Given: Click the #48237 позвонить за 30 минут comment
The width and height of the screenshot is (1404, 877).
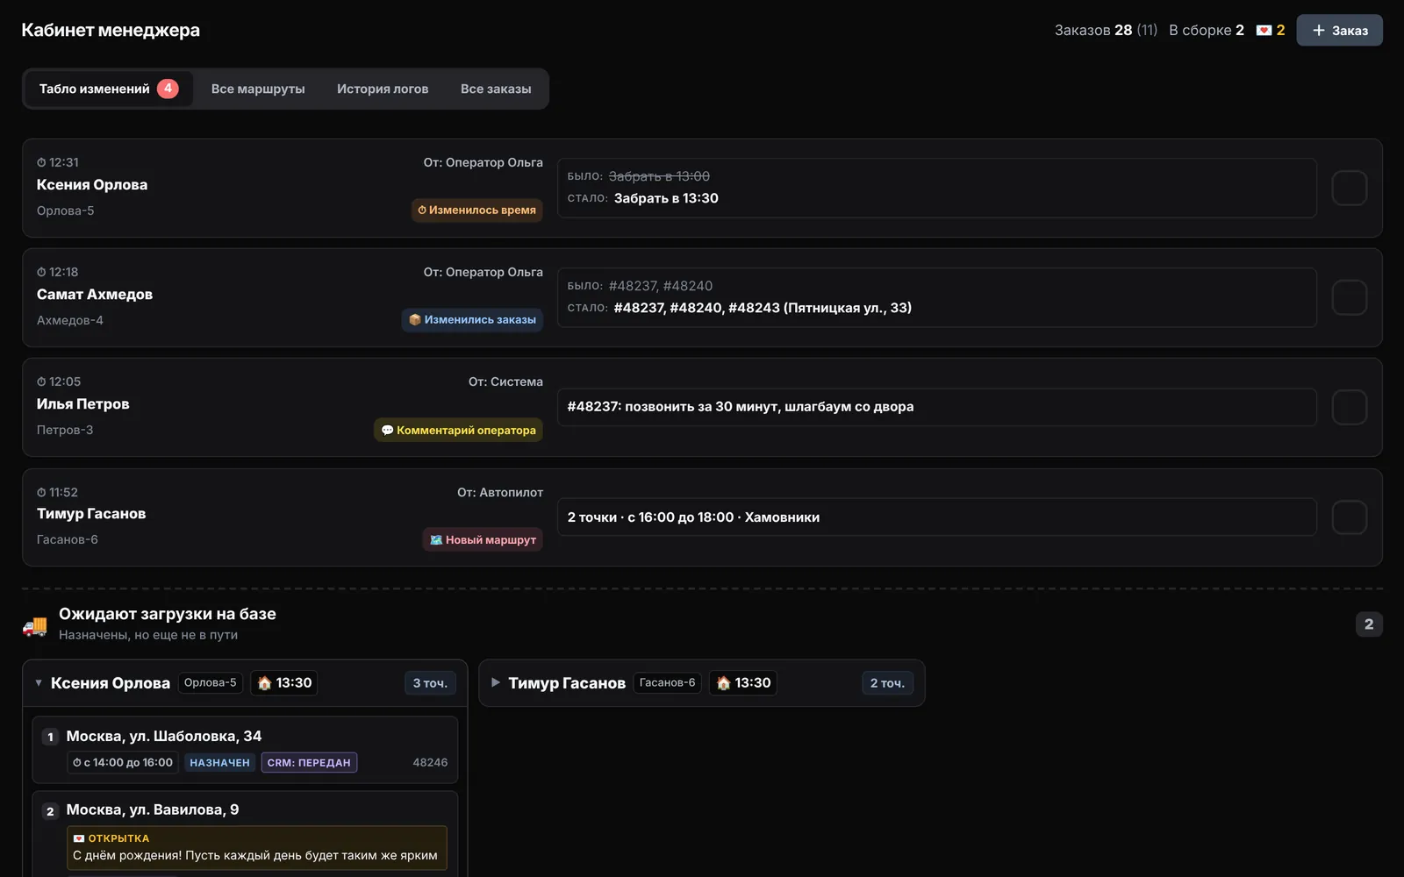Looking at the screenshot, I should click(x=741, y=407).
